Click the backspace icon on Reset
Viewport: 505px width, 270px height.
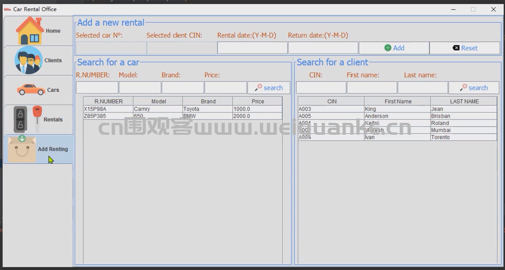click(456, 48)
